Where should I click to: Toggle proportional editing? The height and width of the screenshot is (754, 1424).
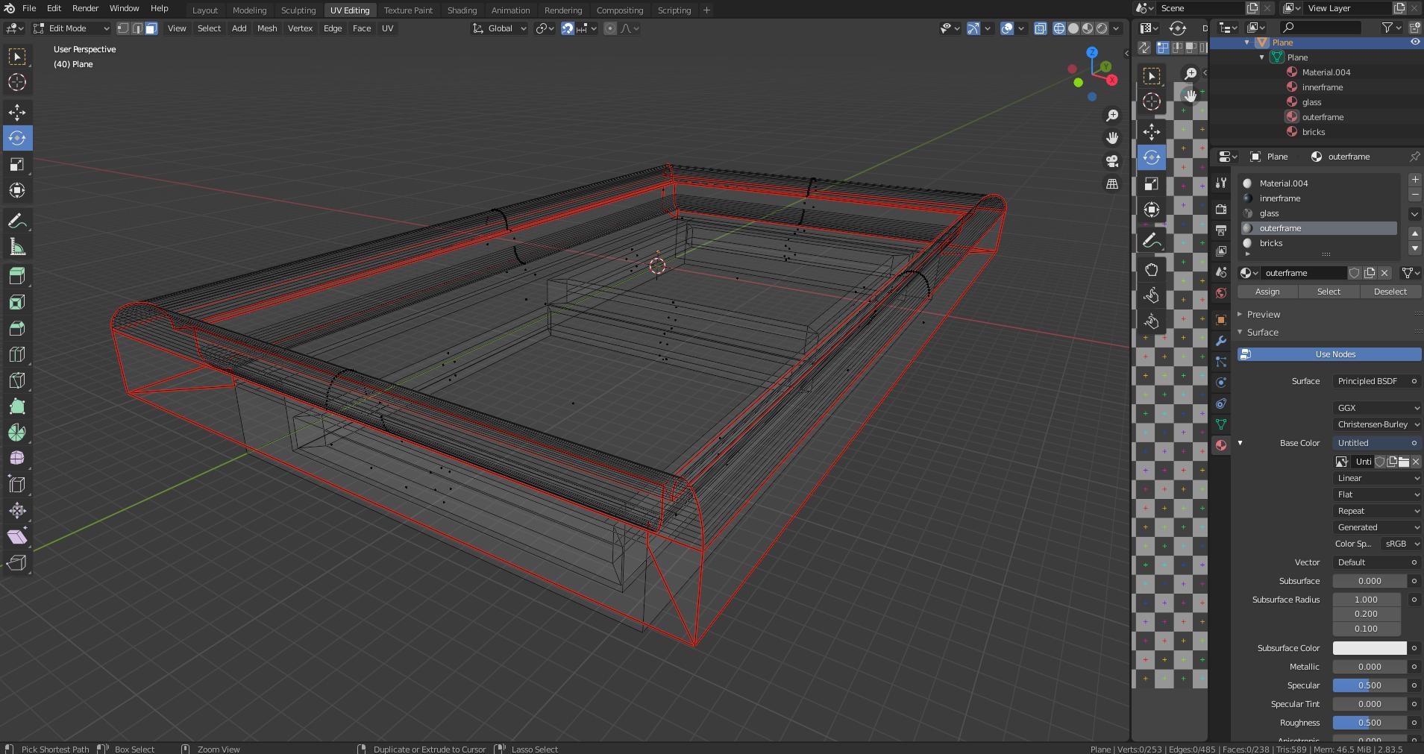click(x=610, y=28)
